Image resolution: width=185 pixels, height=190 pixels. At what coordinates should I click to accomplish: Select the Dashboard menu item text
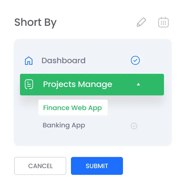click(64, 61)
